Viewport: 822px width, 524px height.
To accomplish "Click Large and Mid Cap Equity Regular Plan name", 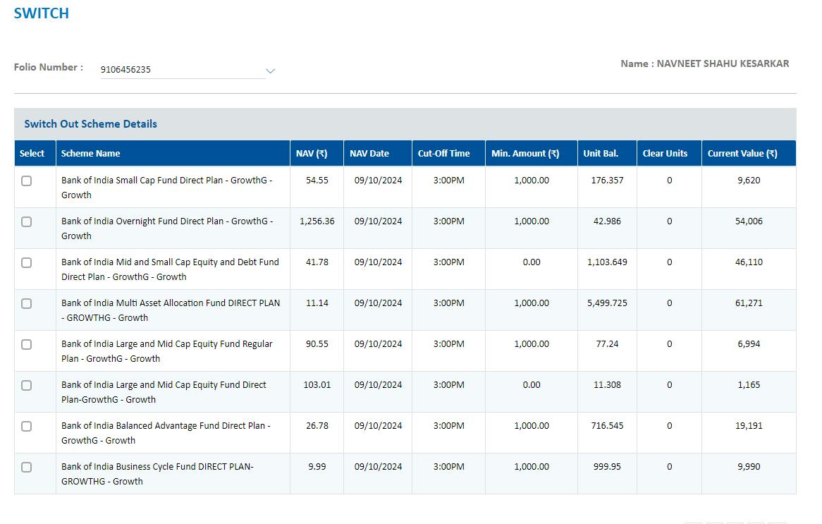I will pos(166,351).
